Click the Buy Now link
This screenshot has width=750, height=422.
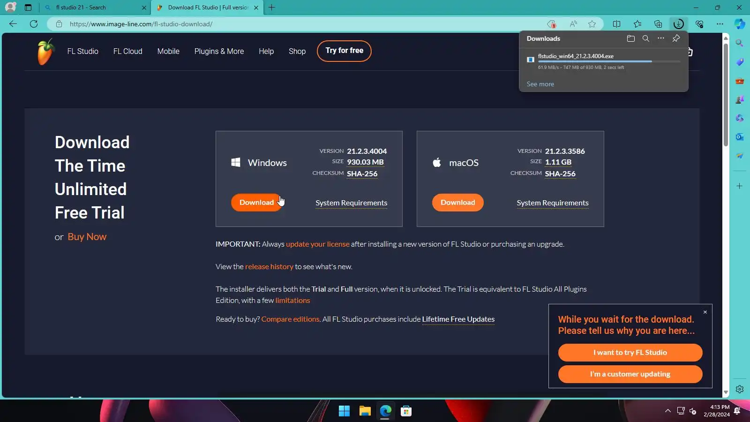click(87, 237)
